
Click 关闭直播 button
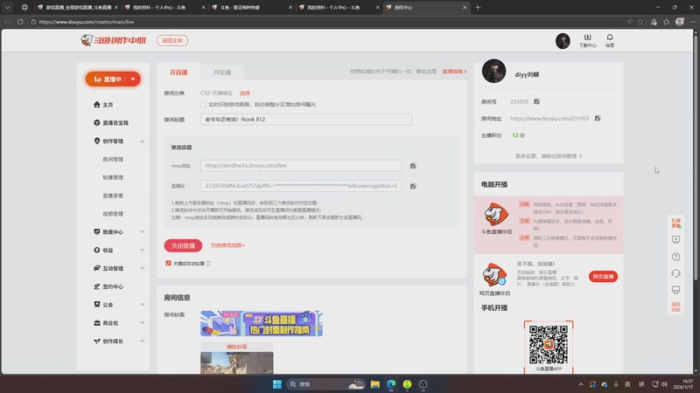coord(183,245)
